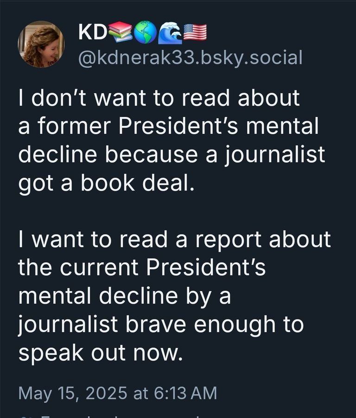Select the first paragraph about a book deal
The height and width of the screenshot is (418, 356).
pyautogui.click(x=172, y=141)
